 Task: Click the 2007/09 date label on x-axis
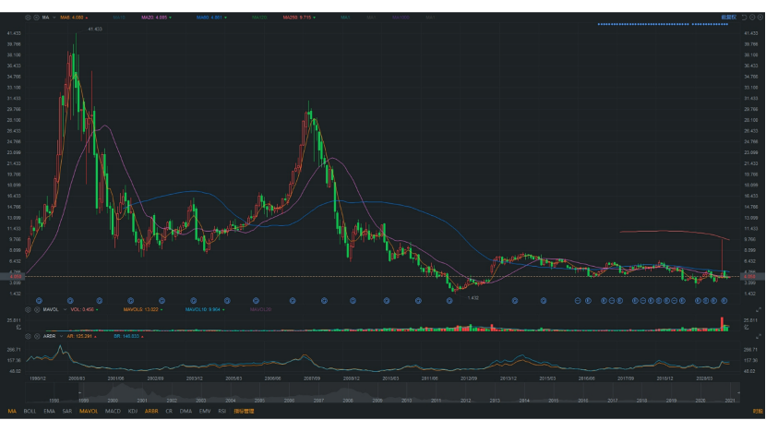(312, 378)
